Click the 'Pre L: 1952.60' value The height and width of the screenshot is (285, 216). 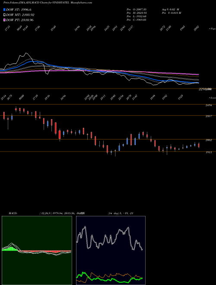[137, 16]
